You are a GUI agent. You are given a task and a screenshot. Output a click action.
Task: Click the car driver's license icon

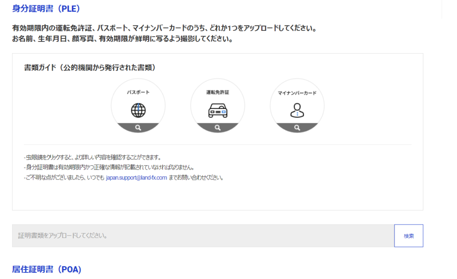[218, 111]
